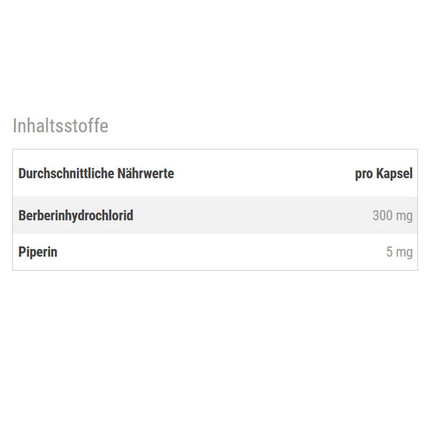The width and height of the screenshot is (425, 425).
Task: Click the word Durchschnittliche in header
Action: coord(66,173)
